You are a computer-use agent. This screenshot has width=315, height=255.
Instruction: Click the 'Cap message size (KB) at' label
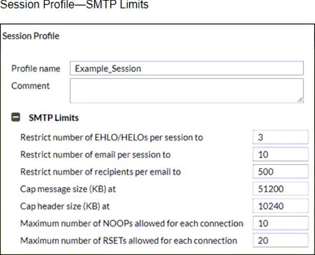(68, 189)
